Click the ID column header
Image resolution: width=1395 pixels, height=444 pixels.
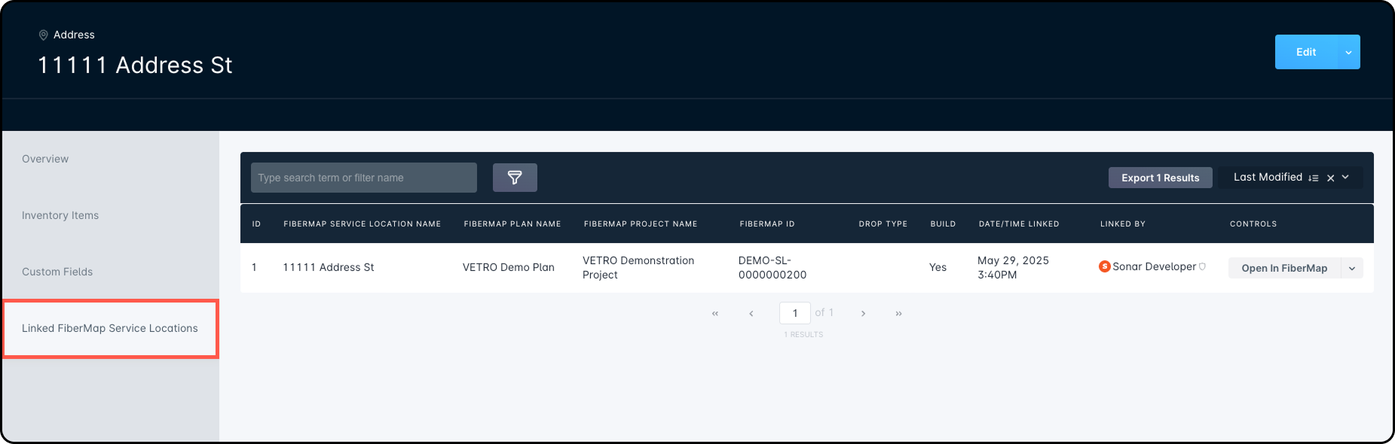256,224
